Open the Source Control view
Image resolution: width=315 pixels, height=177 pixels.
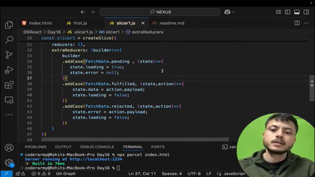point(9,55)
